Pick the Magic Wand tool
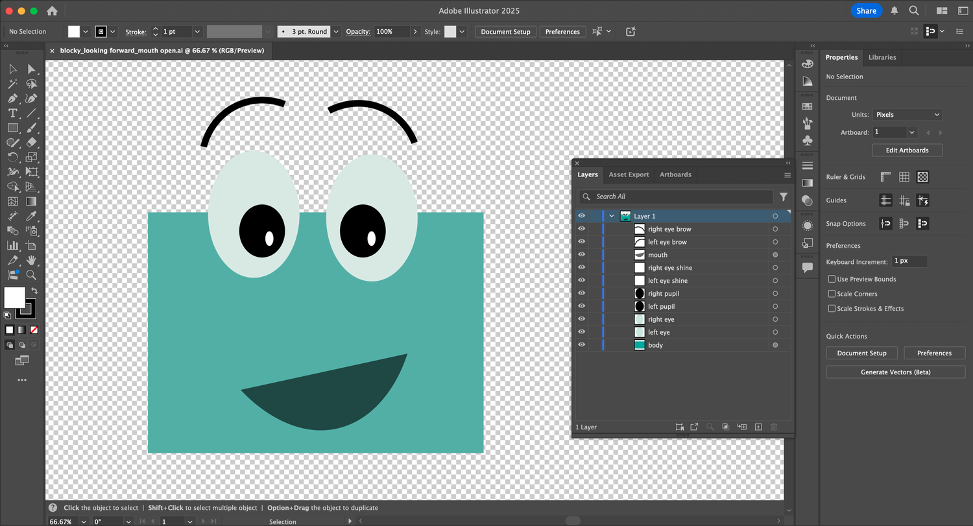The height and width of the screenshot is (526, 973). 12,84
